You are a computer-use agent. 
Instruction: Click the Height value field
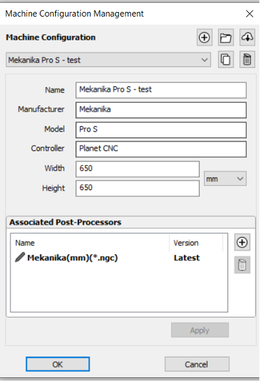point(138,188)
